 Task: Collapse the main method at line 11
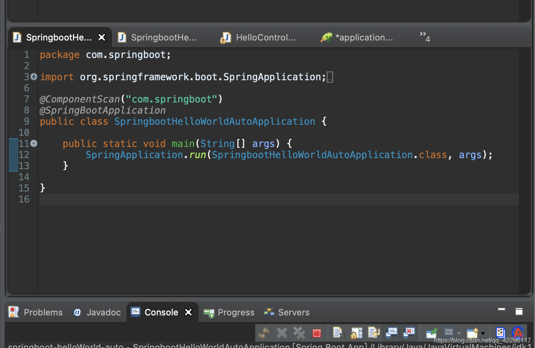pyautogui.click(x=34, y=143)
